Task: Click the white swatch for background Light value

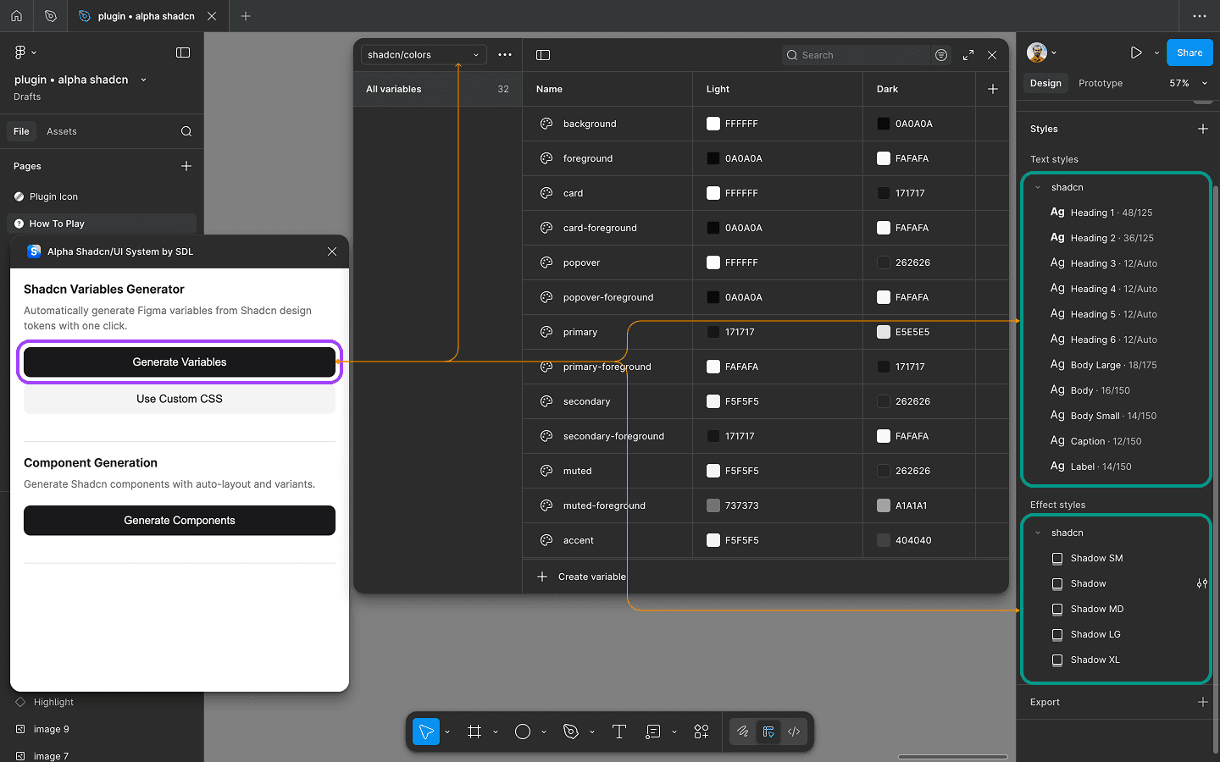Action: (713, 123)
